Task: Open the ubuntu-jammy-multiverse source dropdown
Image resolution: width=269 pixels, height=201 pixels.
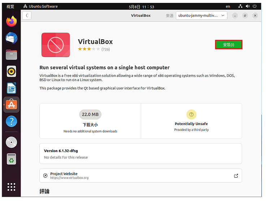Action: click(201, 15)
